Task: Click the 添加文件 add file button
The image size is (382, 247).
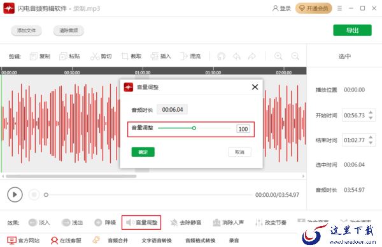Action: pos(26,30)
